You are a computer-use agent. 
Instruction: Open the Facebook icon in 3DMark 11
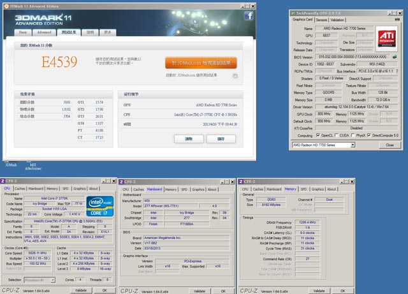(249, 16)
